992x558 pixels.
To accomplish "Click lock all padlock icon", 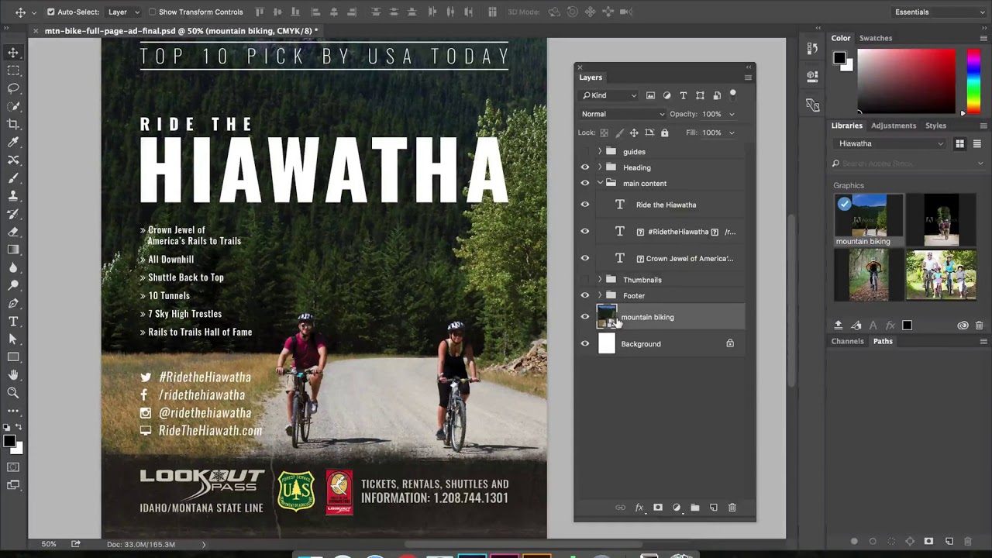I will pyautogui.click(x=664, y=133).
